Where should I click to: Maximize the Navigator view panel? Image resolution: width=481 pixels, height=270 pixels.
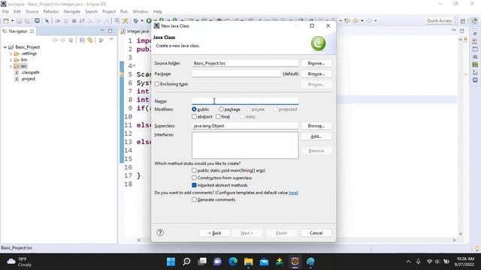tap(110, 31)
